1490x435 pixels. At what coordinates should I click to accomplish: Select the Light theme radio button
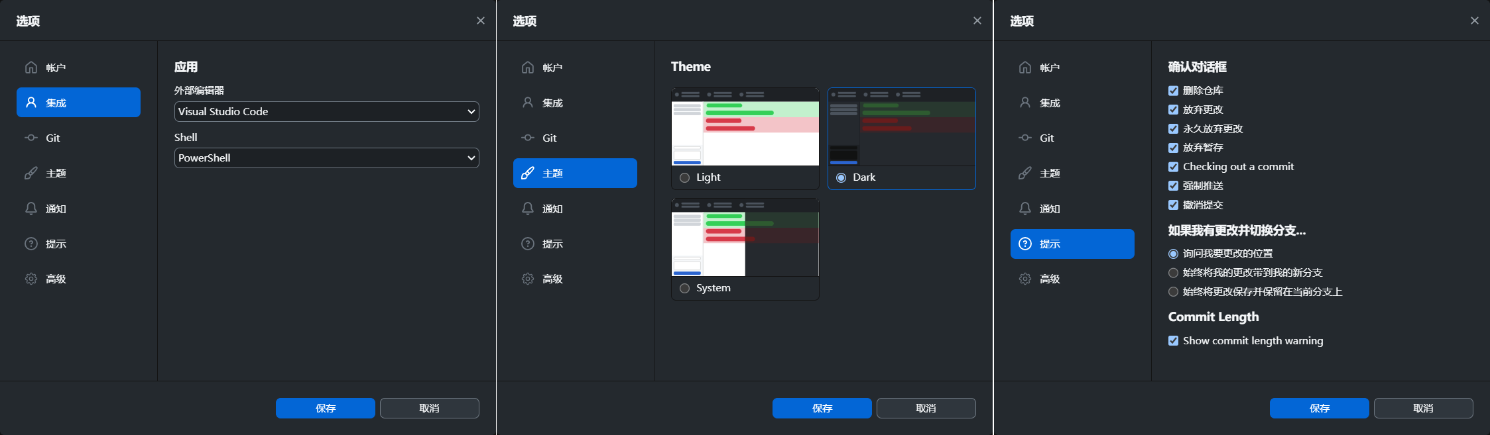(685, 177)
